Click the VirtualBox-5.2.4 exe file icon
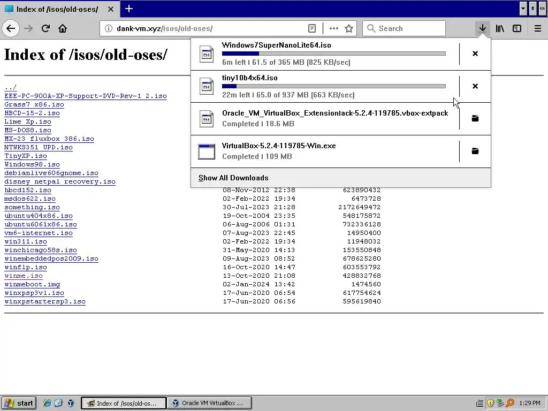This screenshot has height=411, width=548. [x=206, y=151]
